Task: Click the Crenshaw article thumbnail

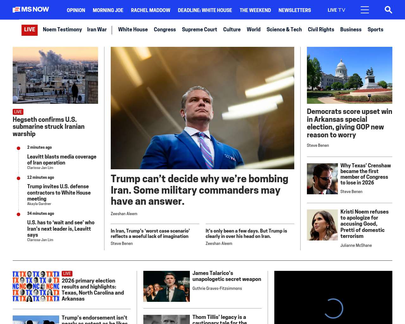Action: [322, 179]
